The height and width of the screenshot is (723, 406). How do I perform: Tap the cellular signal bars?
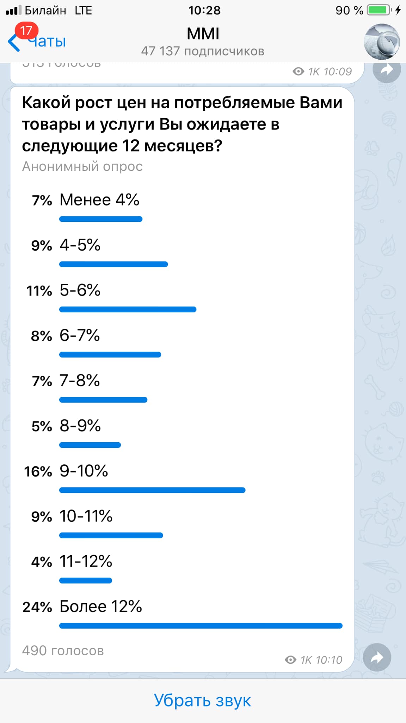(13, 10)
